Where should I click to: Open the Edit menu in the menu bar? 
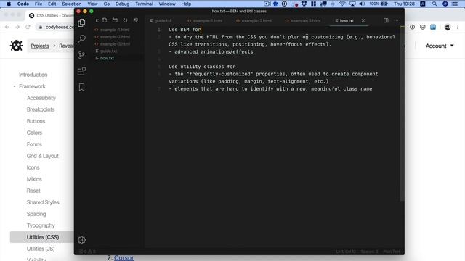[x=52, y=4]
